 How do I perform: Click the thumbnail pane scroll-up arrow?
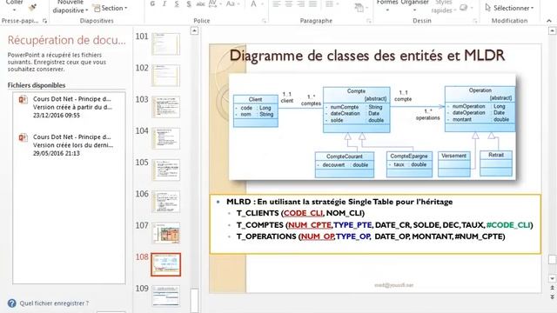(x=194, y=31)
